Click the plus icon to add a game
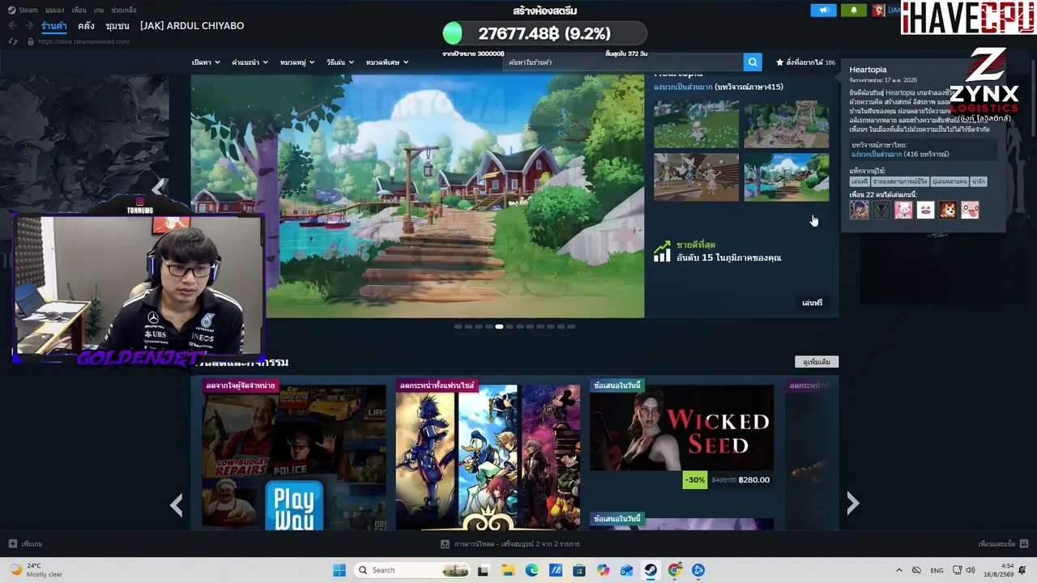1037x583 pixels. [12, 544]
